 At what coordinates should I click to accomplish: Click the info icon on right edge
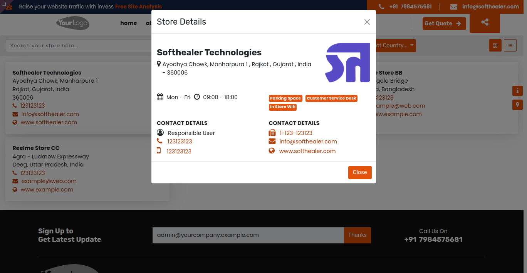click(x=517, y=91)
